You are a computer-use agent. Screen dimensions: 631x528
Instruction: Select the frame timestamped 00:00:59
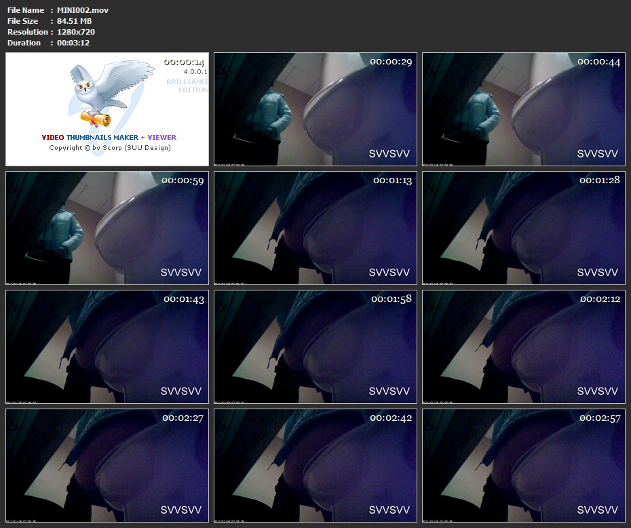[107, 228]
